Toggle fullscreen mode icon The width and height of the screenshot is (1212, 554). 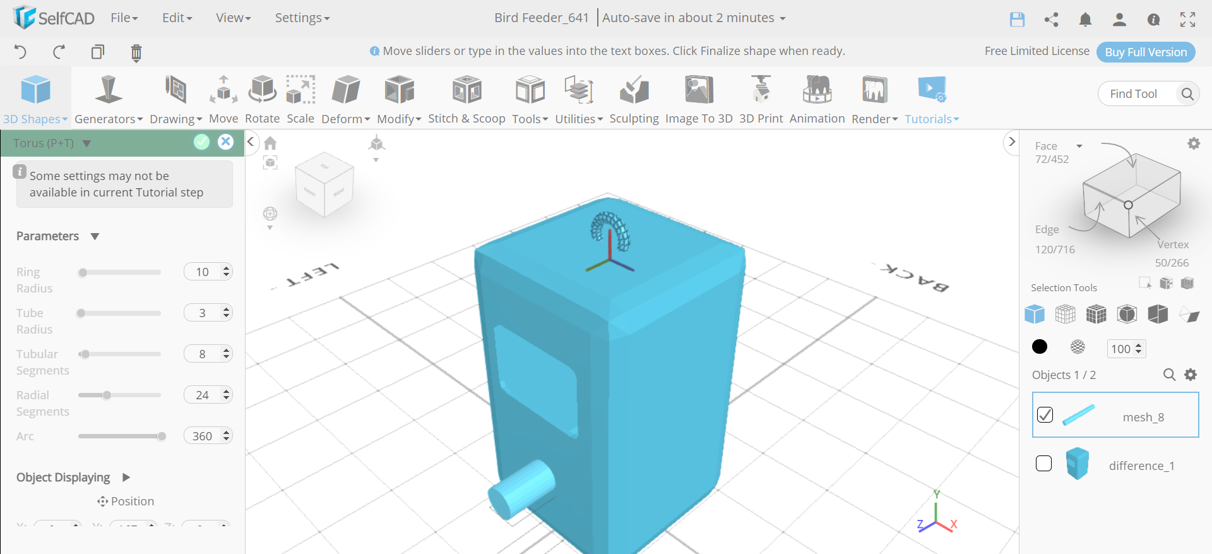(x=1187, y=19)
